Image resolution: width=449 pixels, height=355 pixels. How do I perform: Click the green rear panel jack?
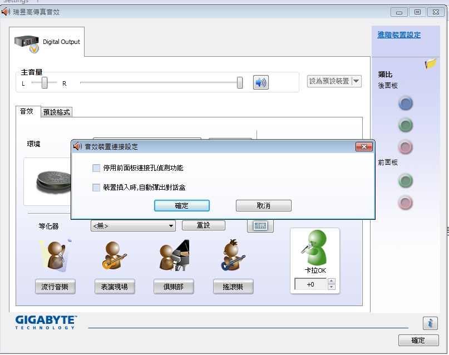coord(406,125)
